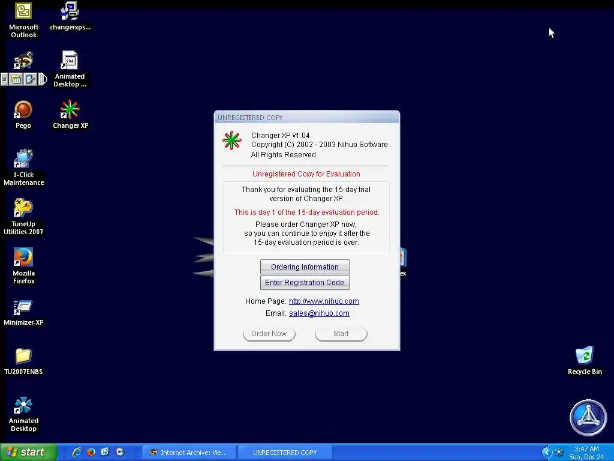Image resolution: width=614 pixels, height=461 pixels.
Task: Launch the Animated Desktop star shortcut
Action: [x=23, y=414]
